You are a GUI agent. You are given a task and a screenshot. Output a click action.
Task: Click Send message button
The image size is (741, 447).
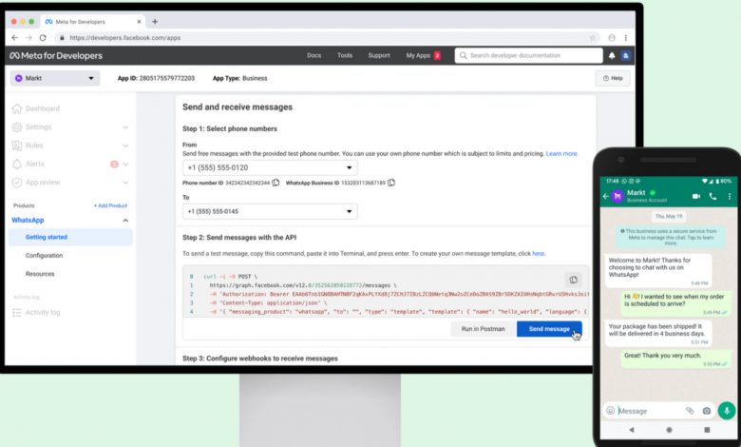coord(549,329)
